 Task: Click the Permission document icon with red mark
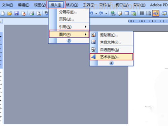pyautogui.click(x=24, y=13)
